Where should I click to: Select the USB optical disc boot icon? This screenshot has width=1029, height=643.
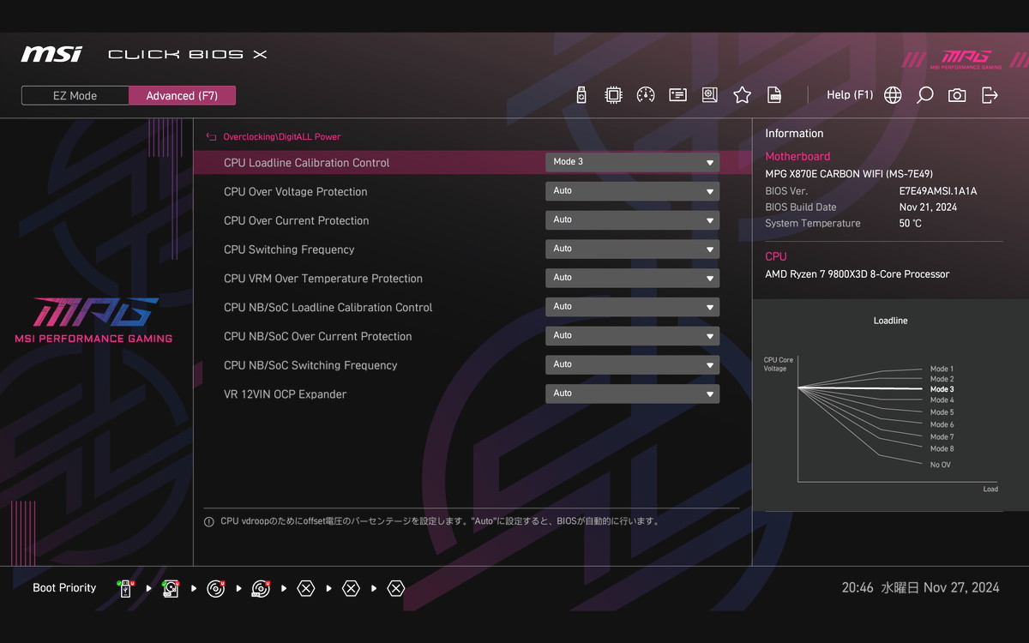261,588
